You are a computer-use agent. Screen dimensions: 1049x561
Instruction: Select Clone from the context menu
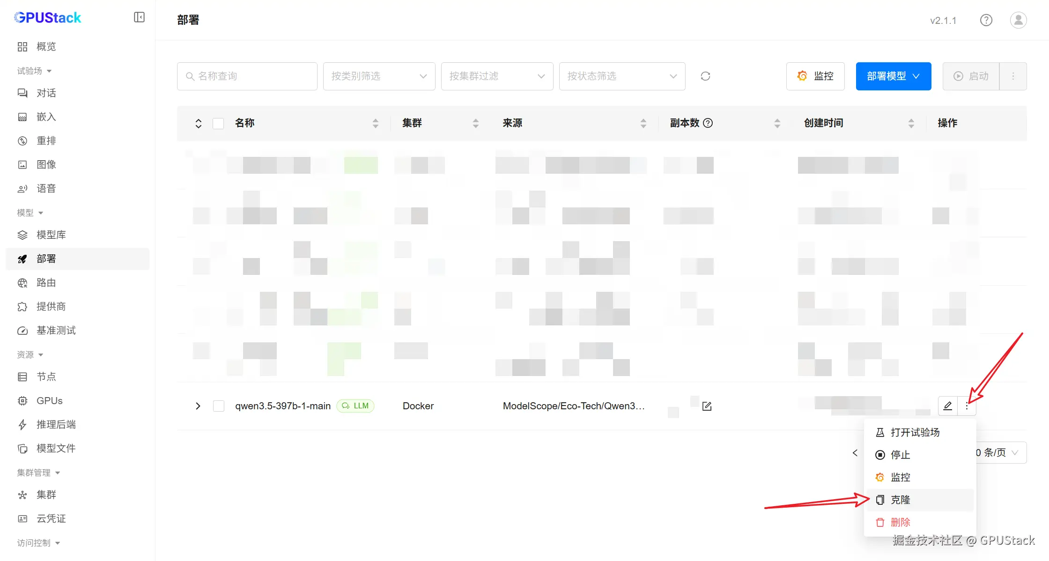(900, 500)
